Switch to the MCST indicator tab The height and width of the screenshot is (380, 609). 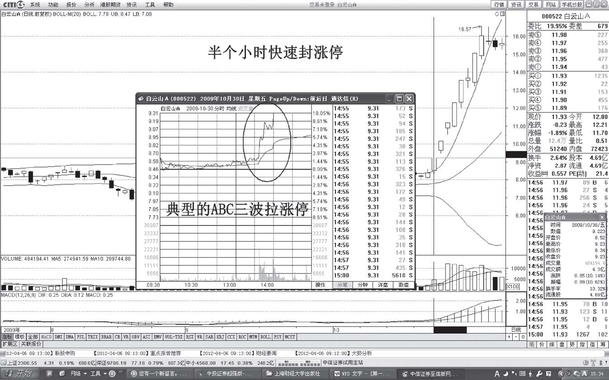[290, 337]
